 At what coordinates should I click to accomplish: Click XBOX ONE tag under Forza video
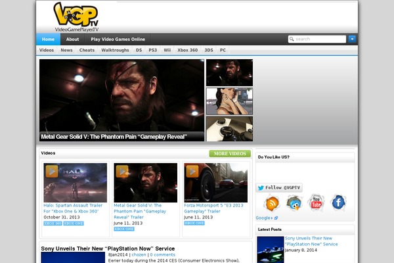(194, 224)
